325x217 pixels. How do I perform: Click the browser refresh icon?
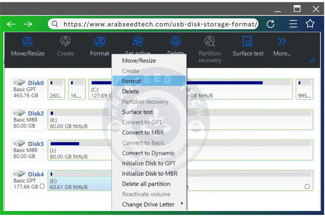click(271, 24)
